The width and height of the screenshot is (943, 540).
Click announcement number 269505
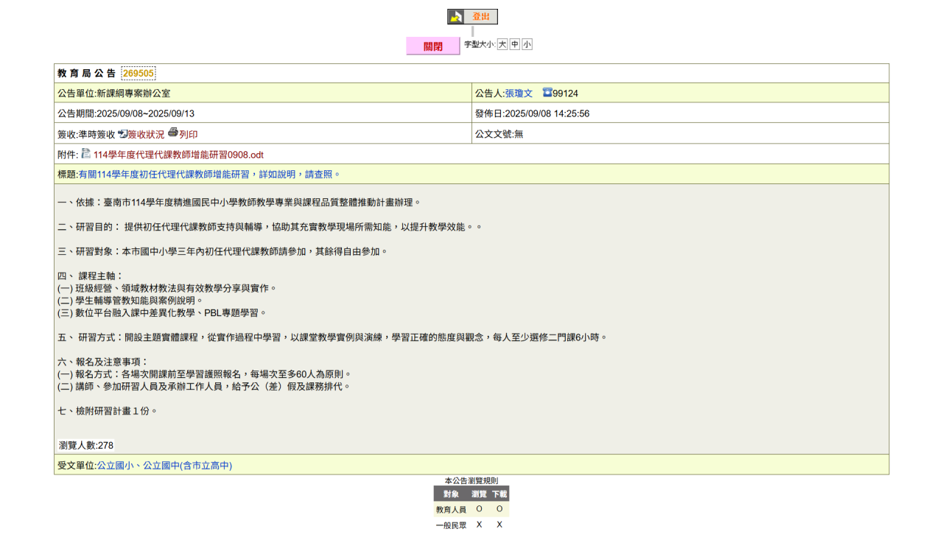[139, 74]
